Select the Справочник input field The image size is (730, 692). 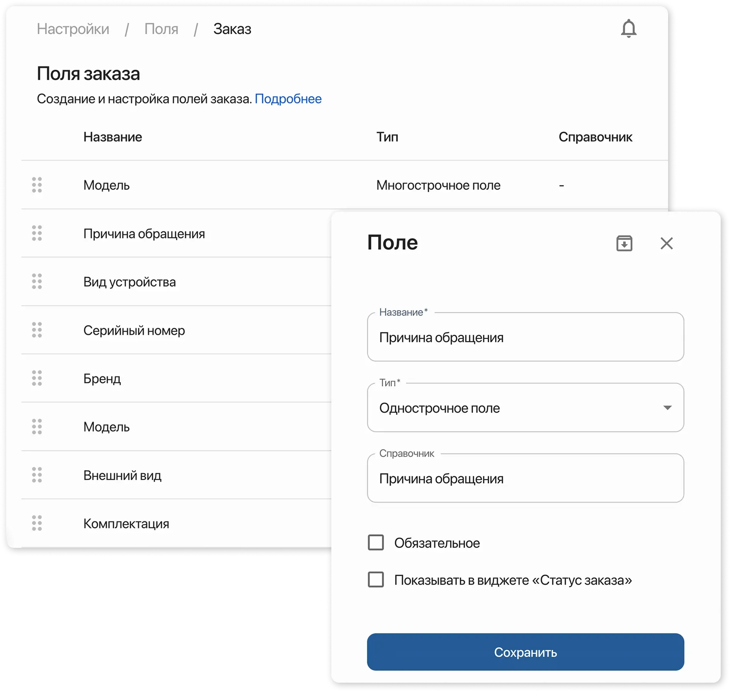pos(525,478)
